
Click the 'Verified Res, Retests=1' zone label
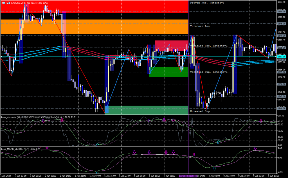(x=209, y=46)
